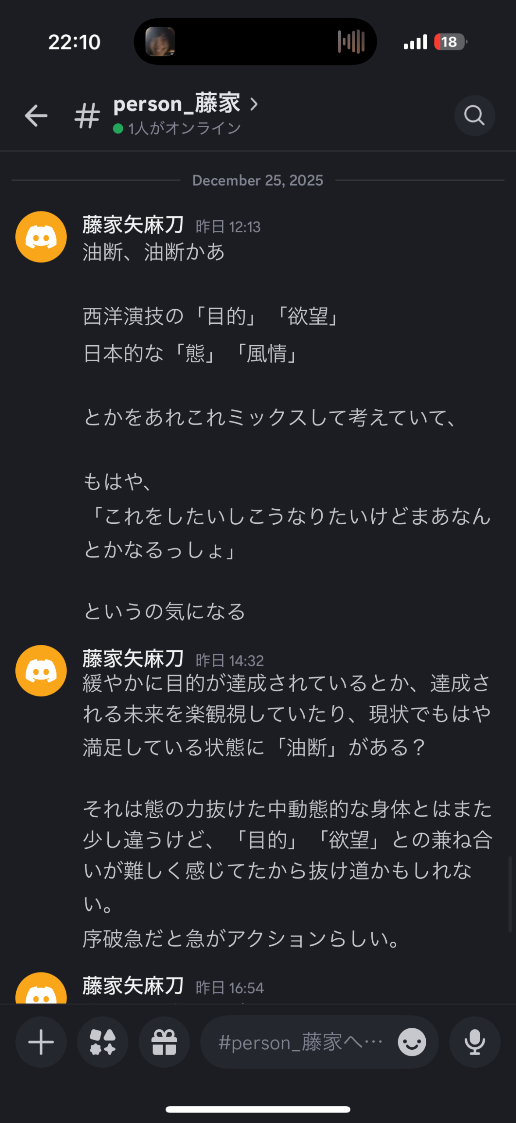Tap the back arrow icon
This screenshot has width=516, height=1123.
[x=36, y=116]
